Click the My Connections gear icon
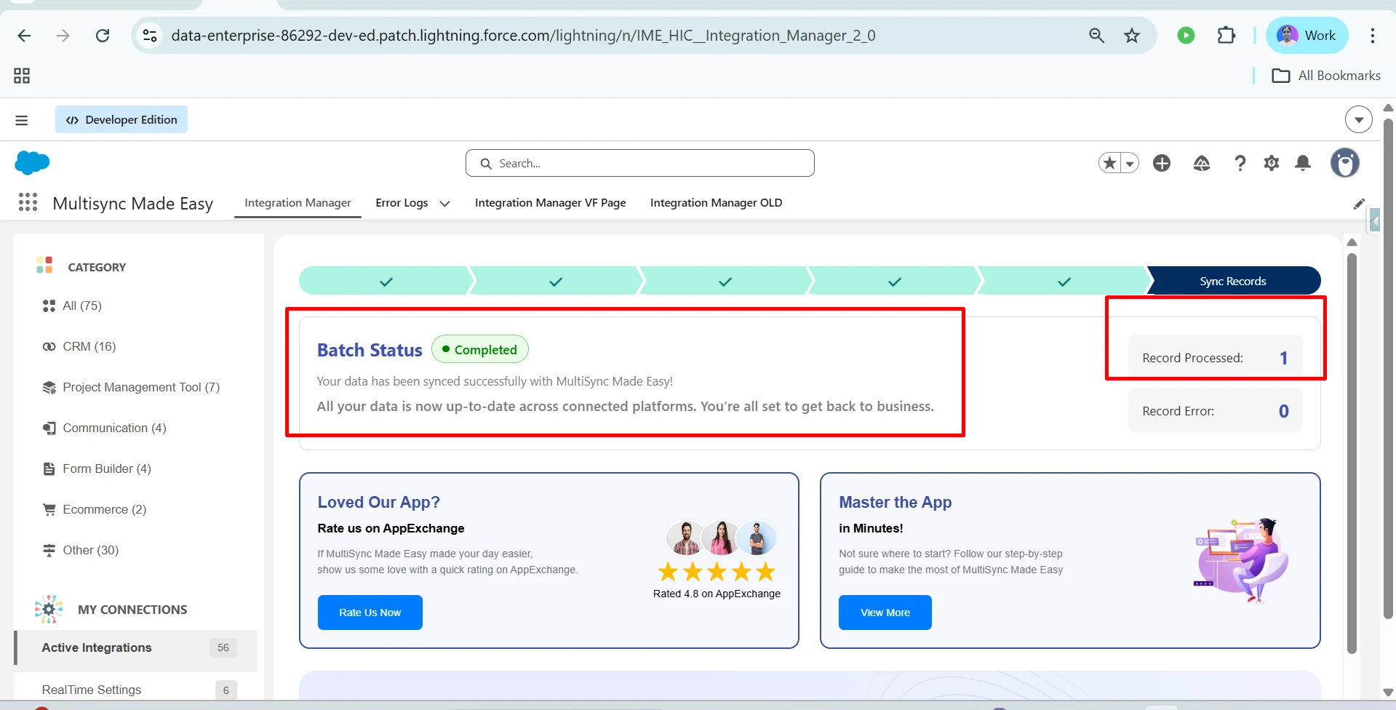This screenshot has width=1396, height=710. 49,610
